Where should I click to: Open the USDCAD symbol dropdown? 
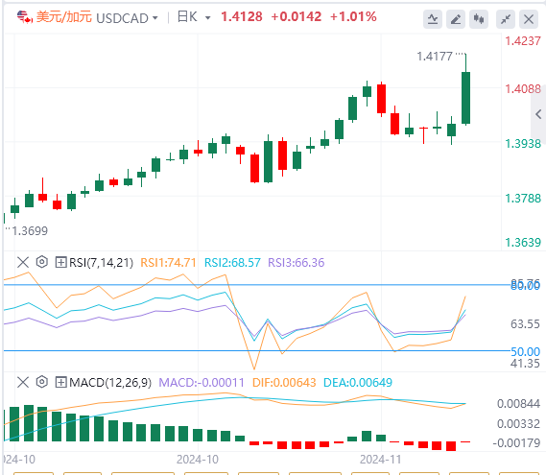click(127, 18)
